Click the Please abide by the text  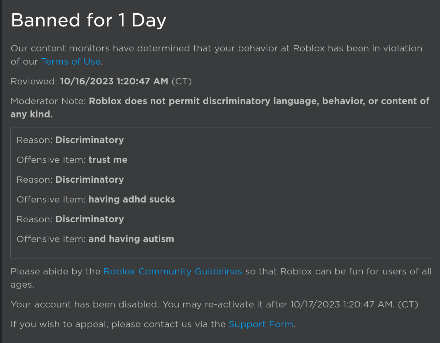pos(56,271)
